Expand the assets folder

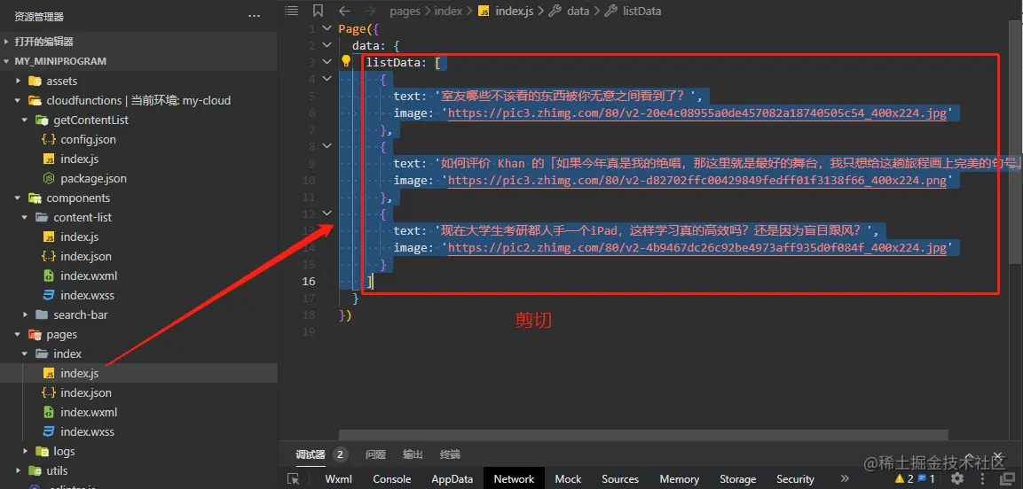tap(19, 81)
